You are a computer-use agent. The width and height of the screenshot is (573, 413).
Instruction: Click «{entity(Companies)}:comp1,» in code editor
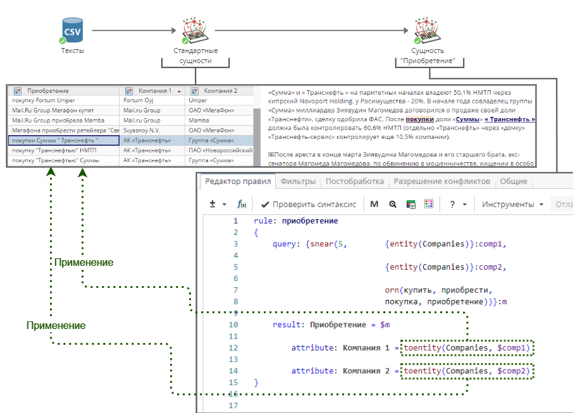coord(445,244)
